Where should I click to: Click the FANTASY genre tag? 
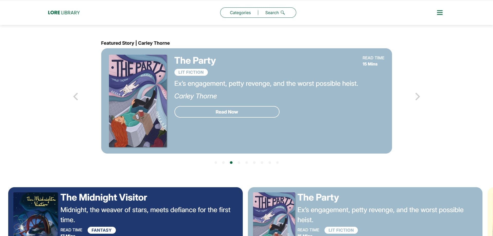coord(101,230)
